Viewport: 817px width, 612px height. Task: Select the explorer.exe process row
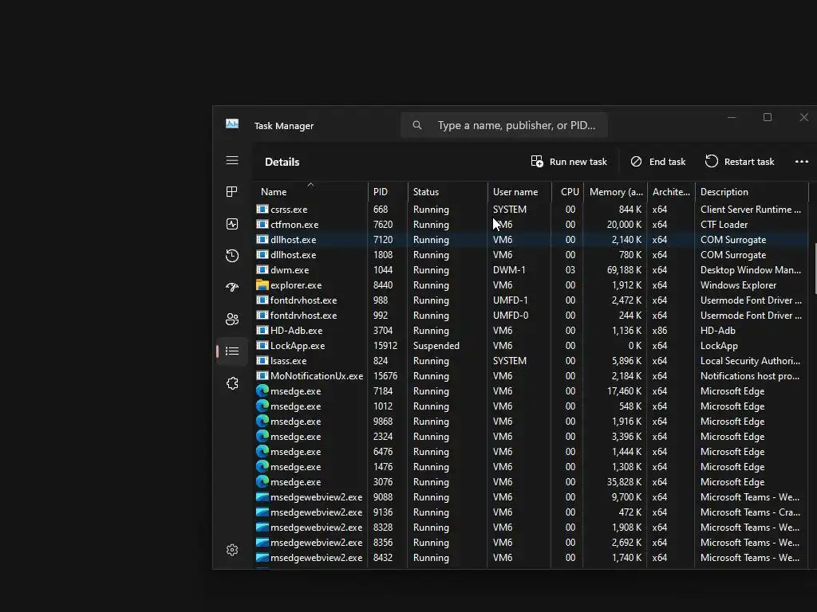(531, 285)
